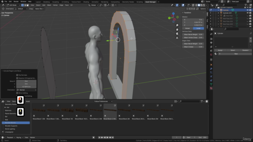This screenshot has height=142, width=253.
Task: Toggle Mirror Editing checkbox
Action: click(17, 93)
